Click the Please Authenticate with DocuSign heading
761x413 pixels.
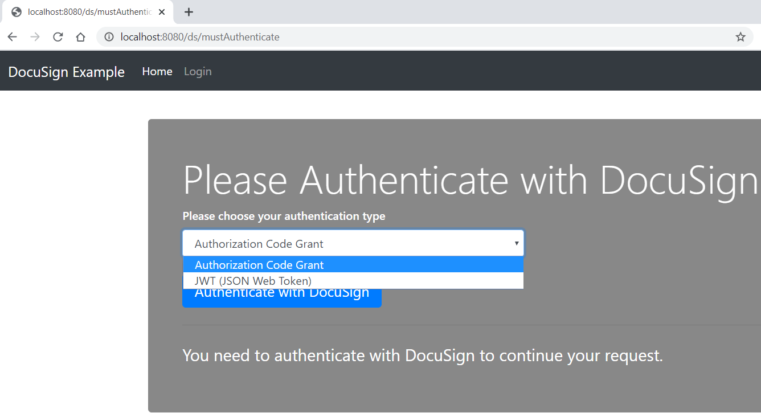[x=467, y=179]
